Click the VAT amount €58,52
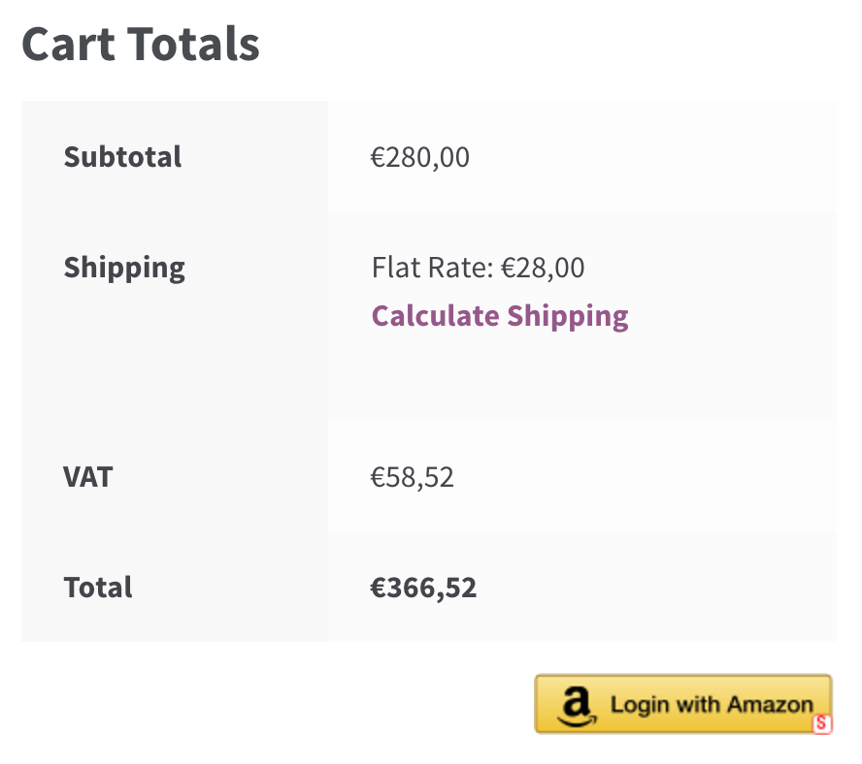862x764 pixels. [412, 477]
